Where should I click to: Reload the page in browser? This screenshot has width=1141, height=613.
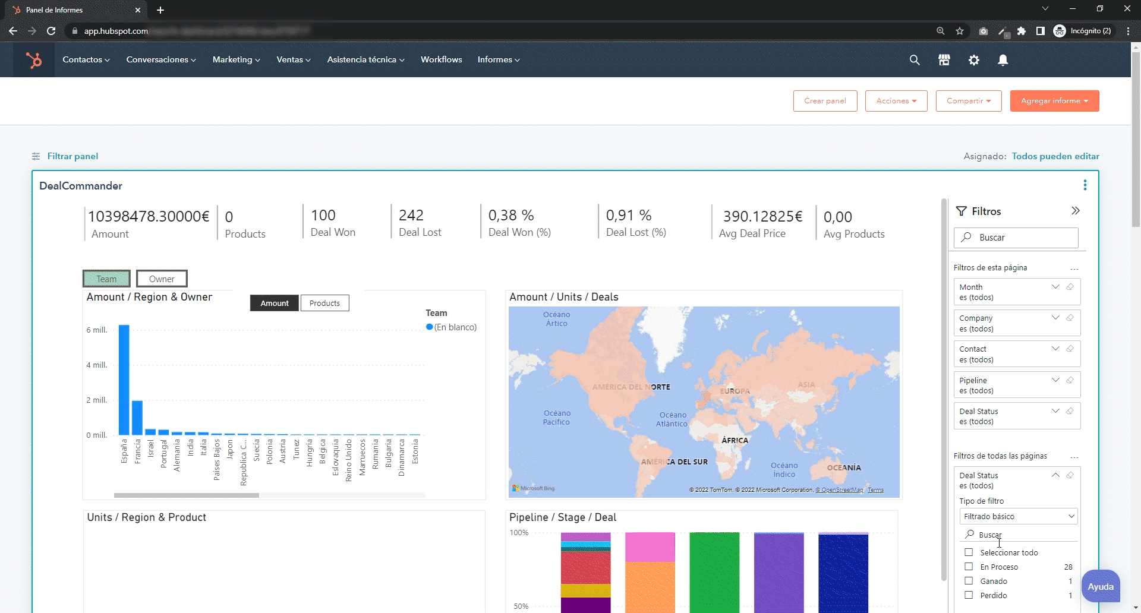(51, 31)
